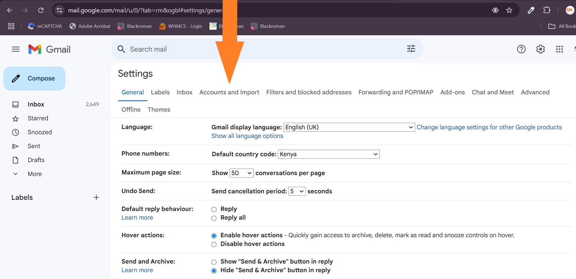
Task: Open the main Gmail hamburger menu
Action: [x=15, y=49]
